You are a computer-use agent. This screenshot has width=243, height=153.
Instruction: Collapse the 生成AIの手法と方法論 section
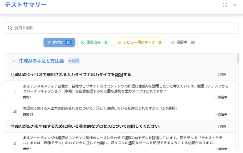(x=13, y=61)
